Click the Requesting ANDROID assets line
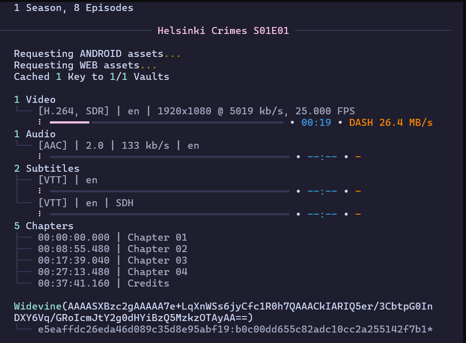This screenshot has width=466, height=343. coord(97,53)
